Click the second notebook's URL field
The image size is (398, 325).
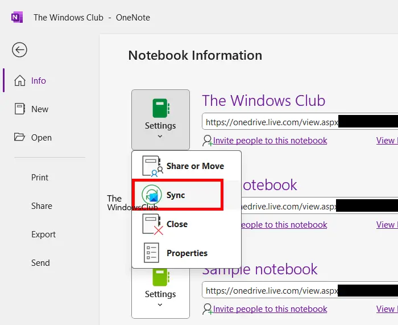(320, 205)
